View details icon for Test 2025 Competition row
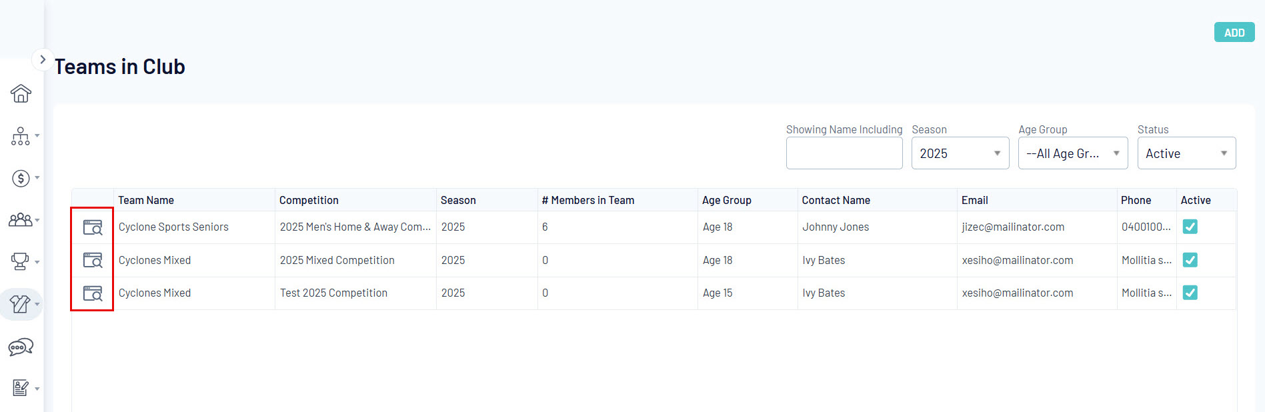Viewport: 1265px width, 412px height. [93, 293]
